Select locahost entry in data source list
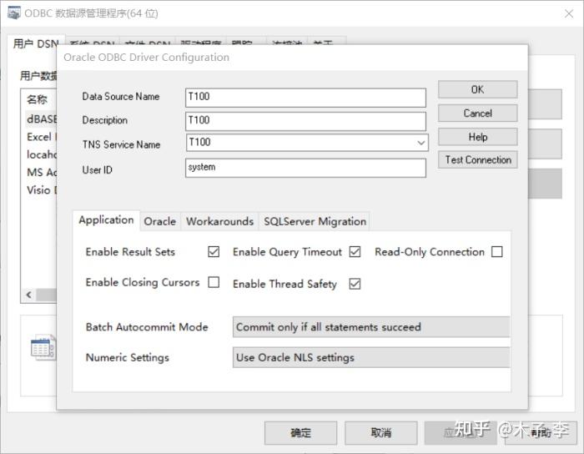 tap(42, 154)
